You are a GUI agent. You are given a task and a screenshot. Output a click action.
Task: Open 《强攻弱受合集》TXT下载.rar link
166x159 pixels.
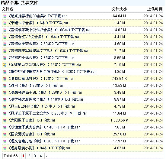32,134
